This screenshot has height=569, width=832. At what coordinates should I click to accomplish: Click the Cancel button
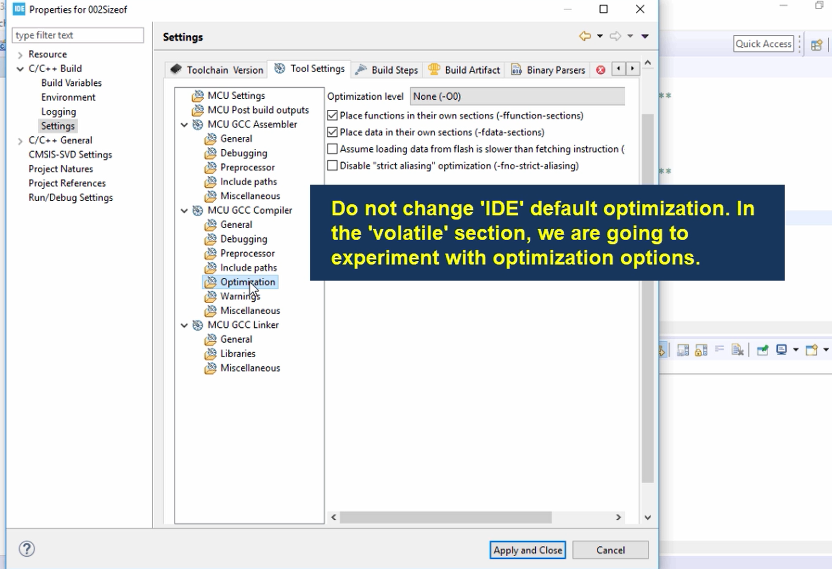pyautogui.click(x=611, y=550)
